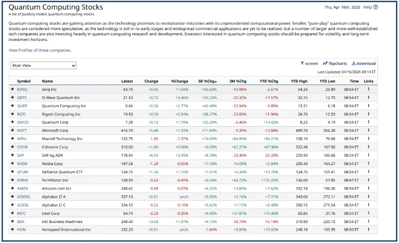Sort table by 5D %Chg column
This screenshot has width=399, height=243.
[x=207, y=81]
